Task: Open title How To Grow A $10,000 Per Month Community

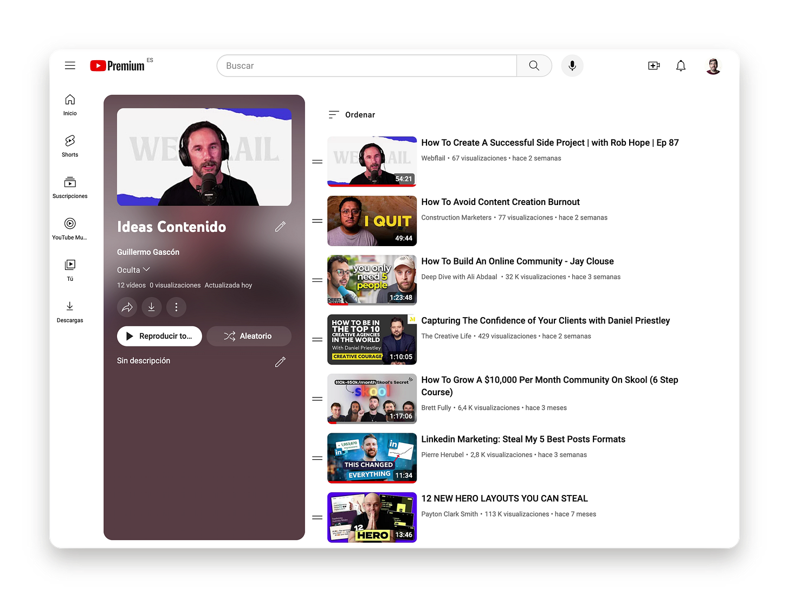Action: click(x=550, y=386)
